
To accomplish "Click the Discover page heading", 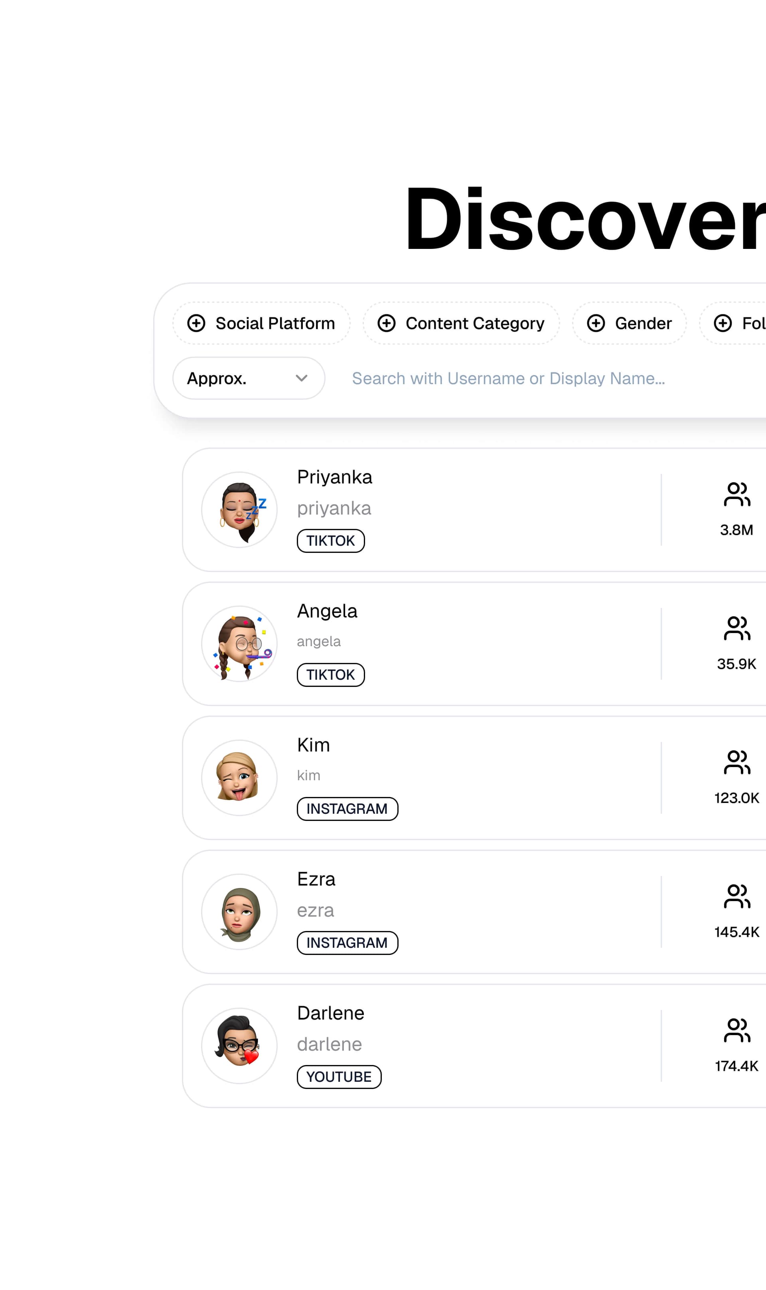I will (586, 219).
